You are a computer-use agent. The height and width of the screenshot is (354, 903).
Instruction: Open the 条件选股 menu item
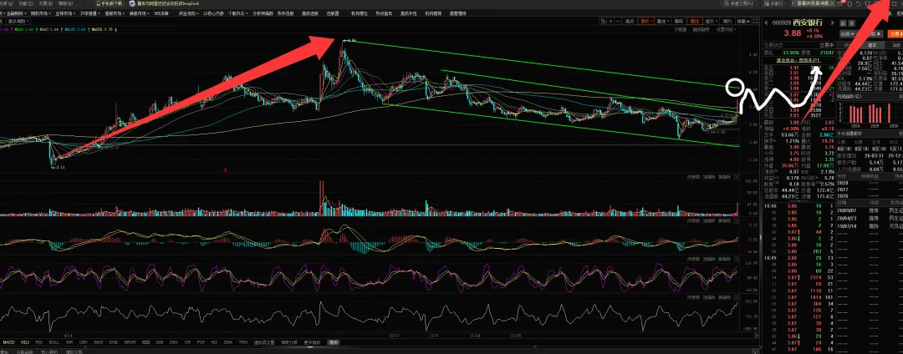(286, 13)
